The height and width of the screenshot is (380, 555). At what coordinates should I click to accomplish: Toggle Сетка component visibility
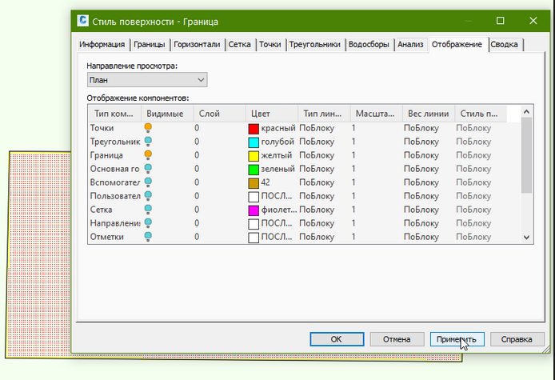coord(148,210)
